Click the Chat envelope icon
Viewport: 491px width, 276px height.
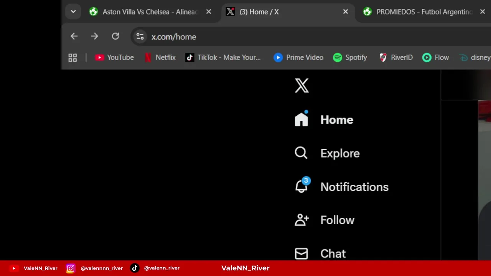click(301, 253)
